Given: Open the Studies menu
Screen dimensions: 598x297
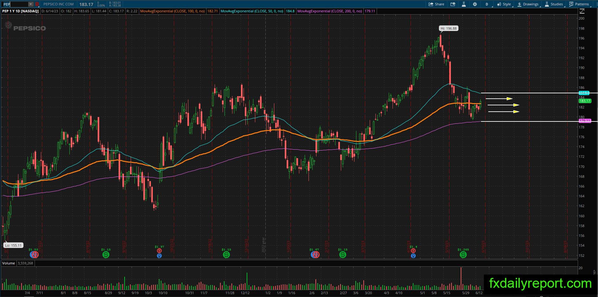Looking at the screenshot, I should (x=554, y=4).
